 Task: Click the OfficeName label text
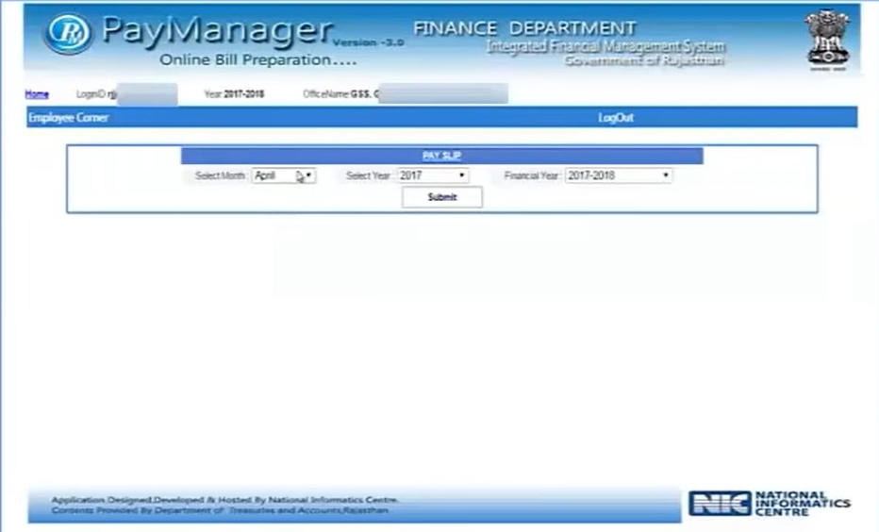click(326, 94)
